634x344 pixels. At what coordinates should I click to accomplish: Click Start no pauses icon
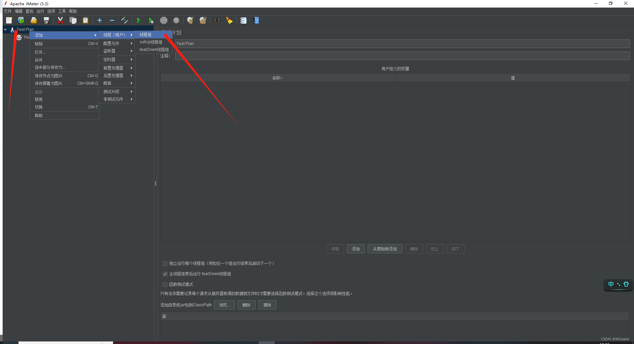click(151, 20)
